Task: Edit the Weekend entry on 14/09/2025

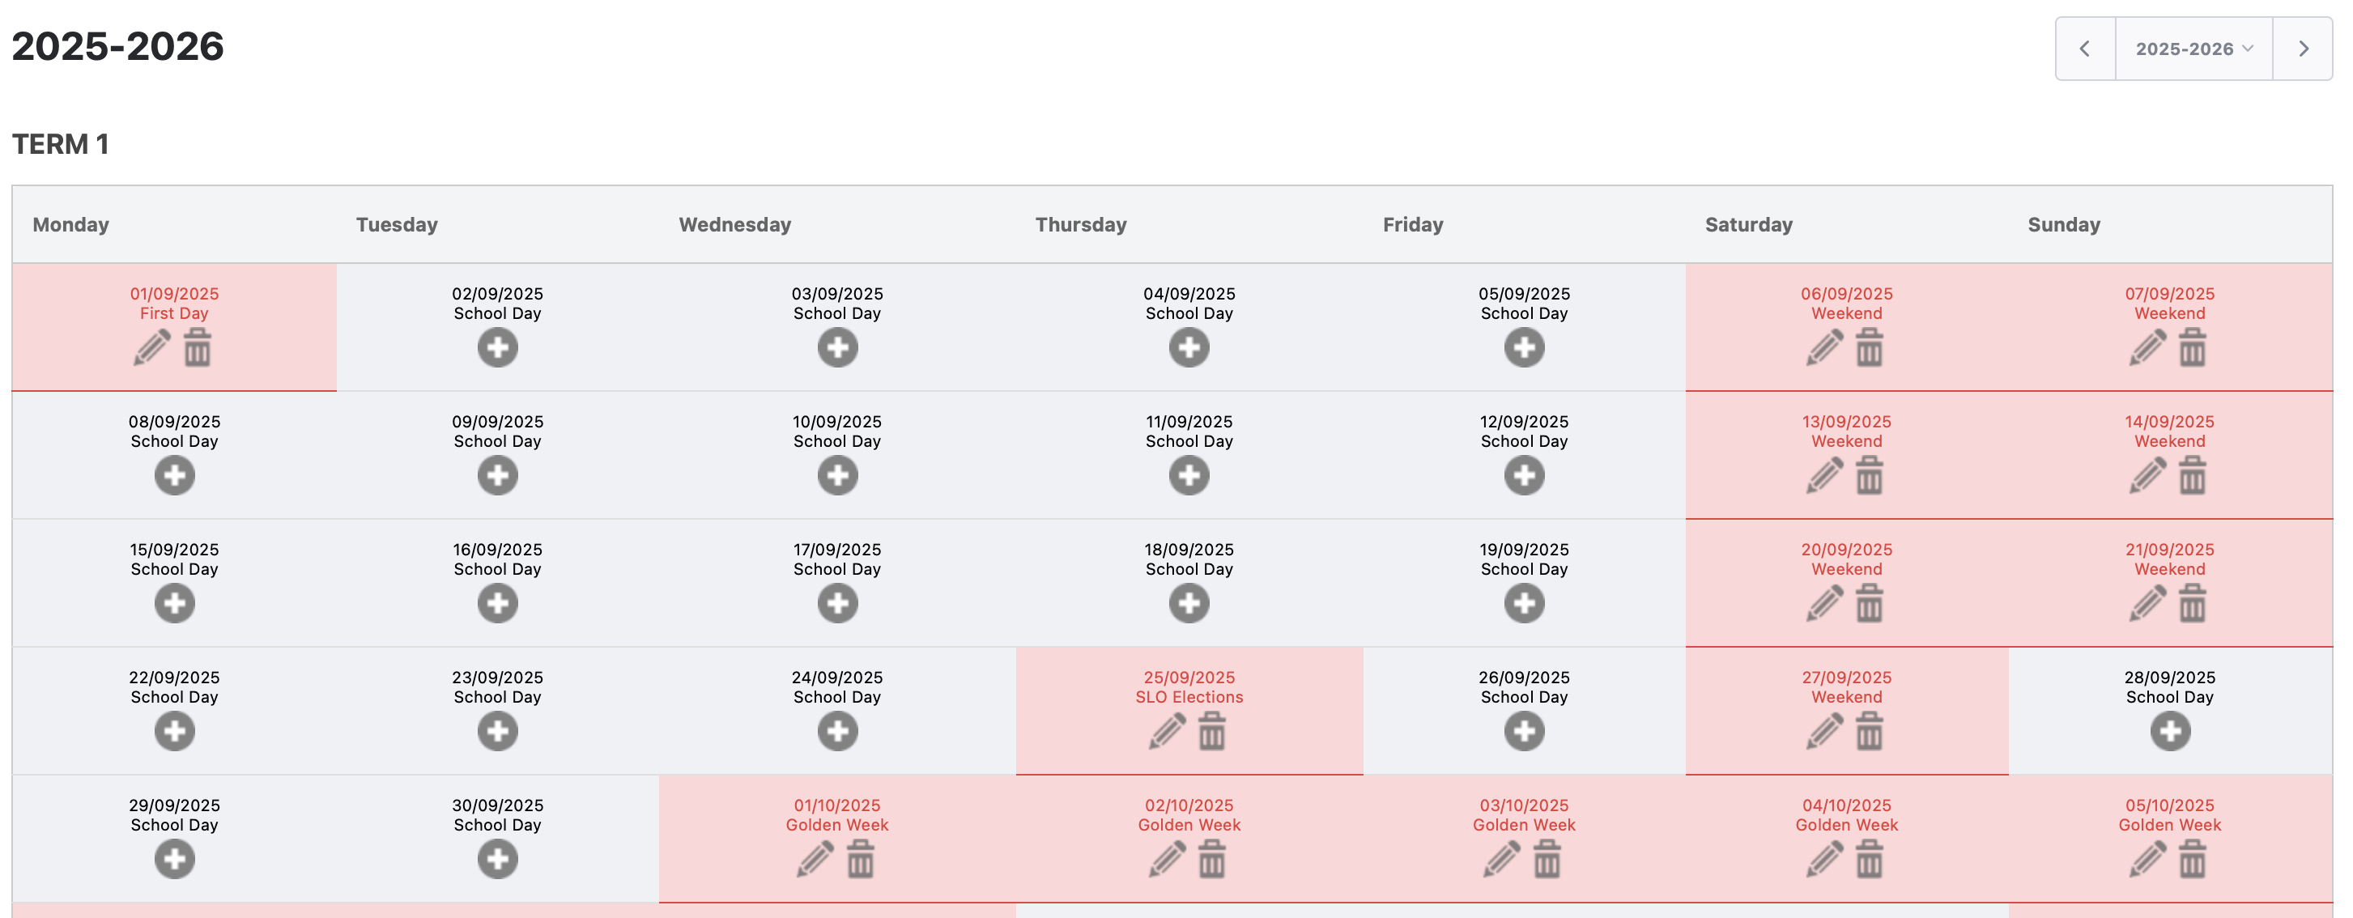Action: pos(2147,476)
